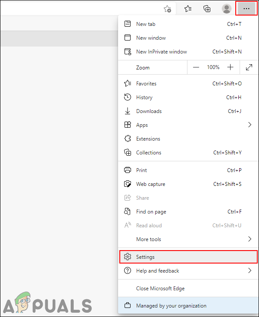Click inside the address bar field
This screenshot has height=317, width=259.
[x=78, y=9]
